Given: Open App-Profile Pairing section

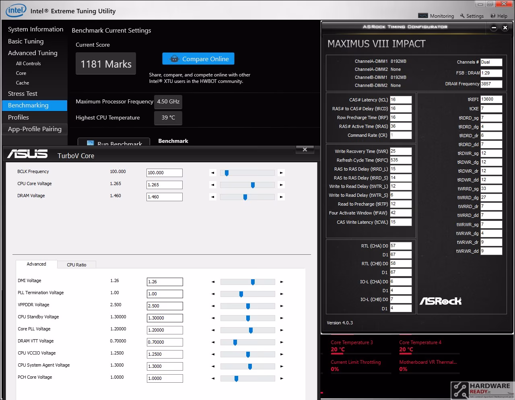Looking at the screenshot, I should point(35,129).
